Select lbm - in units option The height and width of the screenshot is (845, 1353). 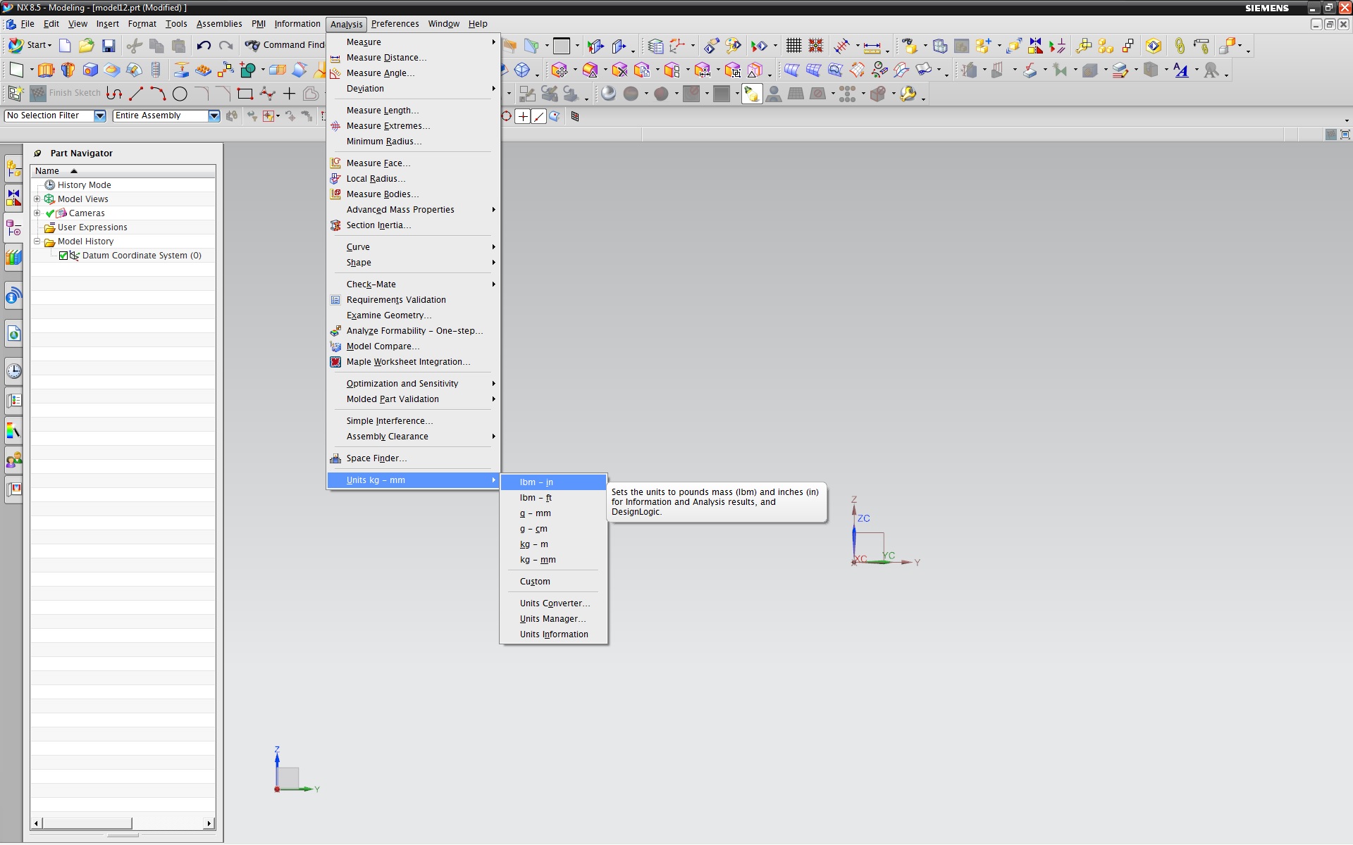(536, 482)
